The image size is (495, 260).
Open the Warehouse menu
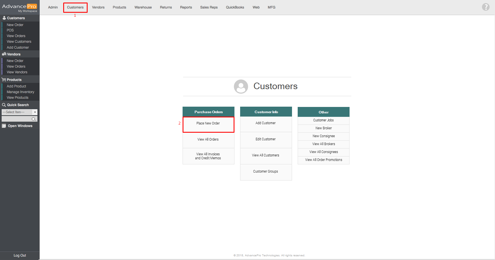point(143,7)
